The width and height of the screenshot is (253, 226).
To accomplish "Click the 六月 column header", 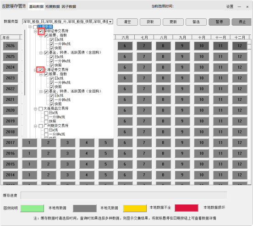I will tap(125, 37).
